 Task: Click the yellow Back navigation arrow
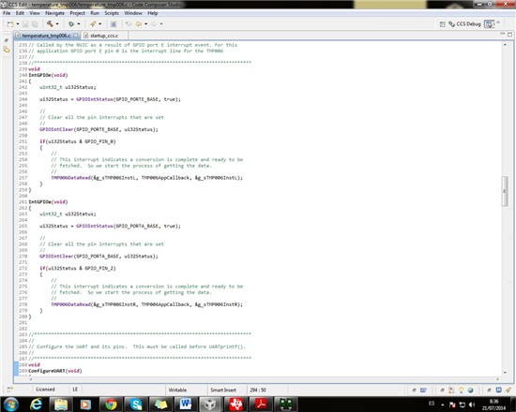(x=139, y=24)
